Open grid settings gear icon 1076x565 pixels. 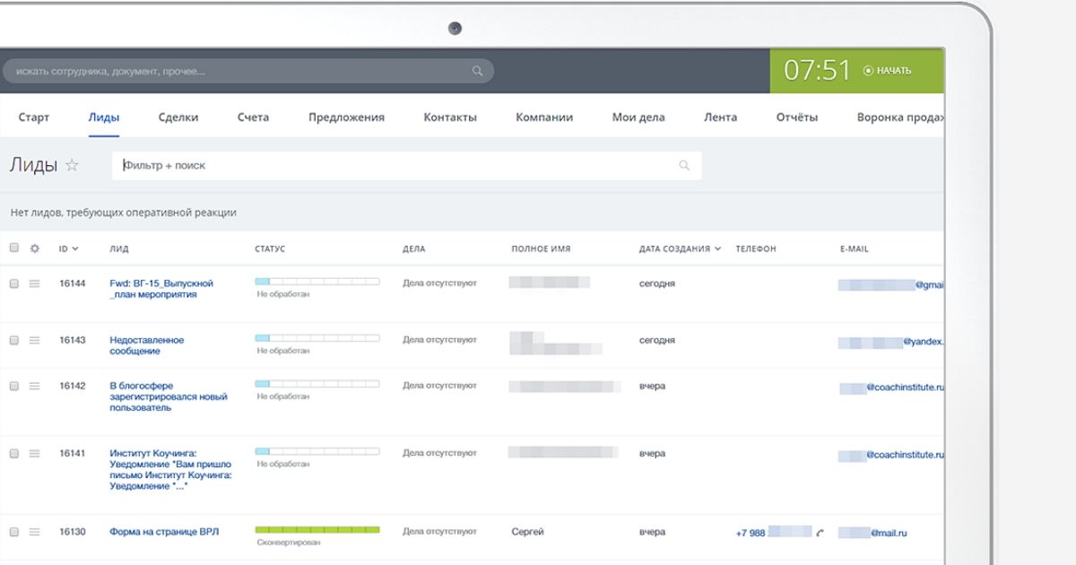35,248
